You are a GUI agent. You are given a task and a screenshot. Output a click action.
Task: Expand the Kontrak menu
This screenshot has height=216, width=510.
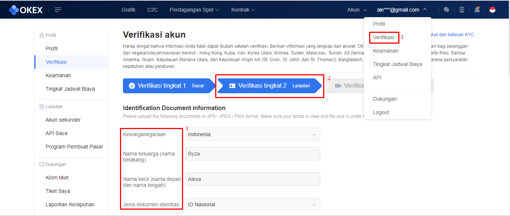[243, 10]
